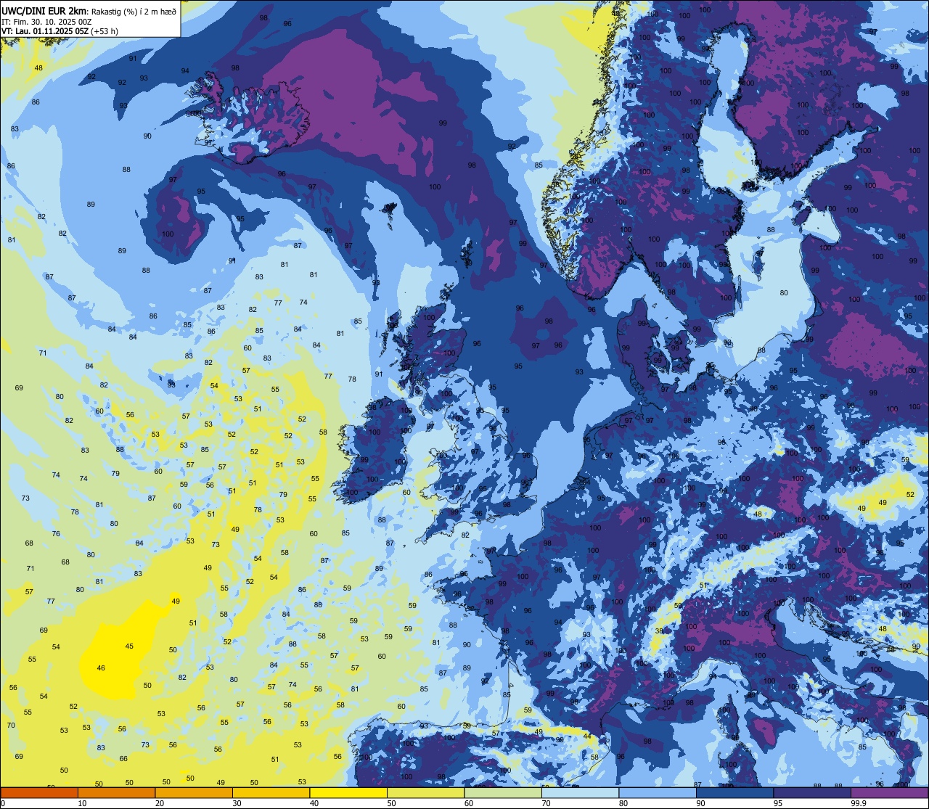Screen dimensions: 929x809
Task: Click the 90–95 blue legend swatch
Action: 734,792
